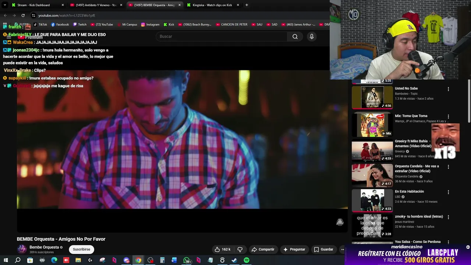Open WhatsApp from taskbar
Screen dimensions: 471x265
point(187,260)
